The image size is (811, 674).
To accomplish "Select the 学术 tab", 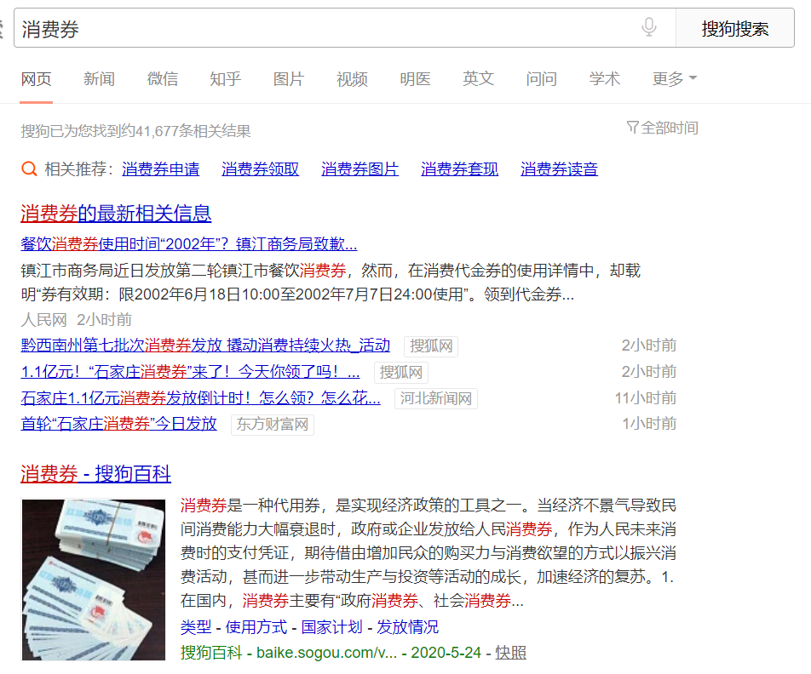I will [605, 78].
